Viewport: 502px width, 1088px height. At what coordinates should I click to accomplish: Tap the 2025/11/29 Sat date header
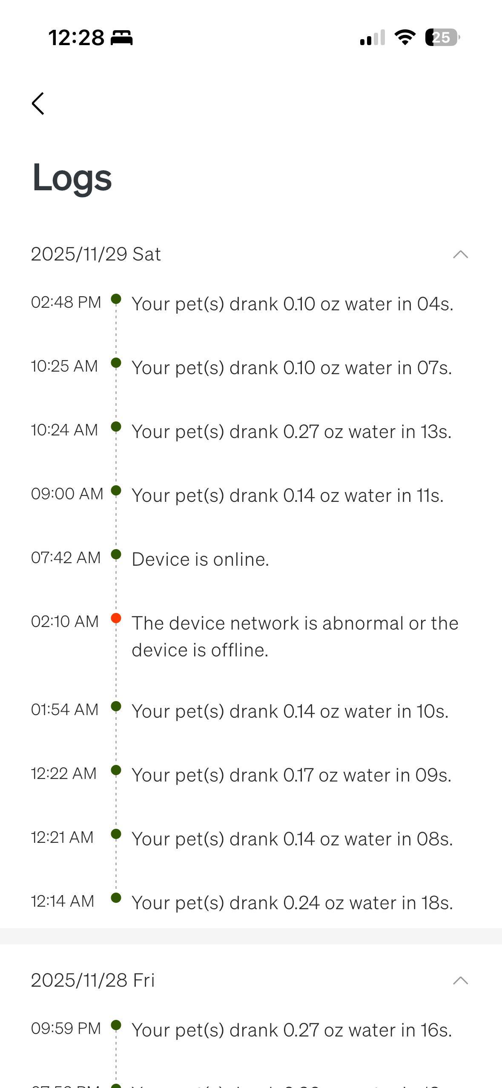point(96,254)
